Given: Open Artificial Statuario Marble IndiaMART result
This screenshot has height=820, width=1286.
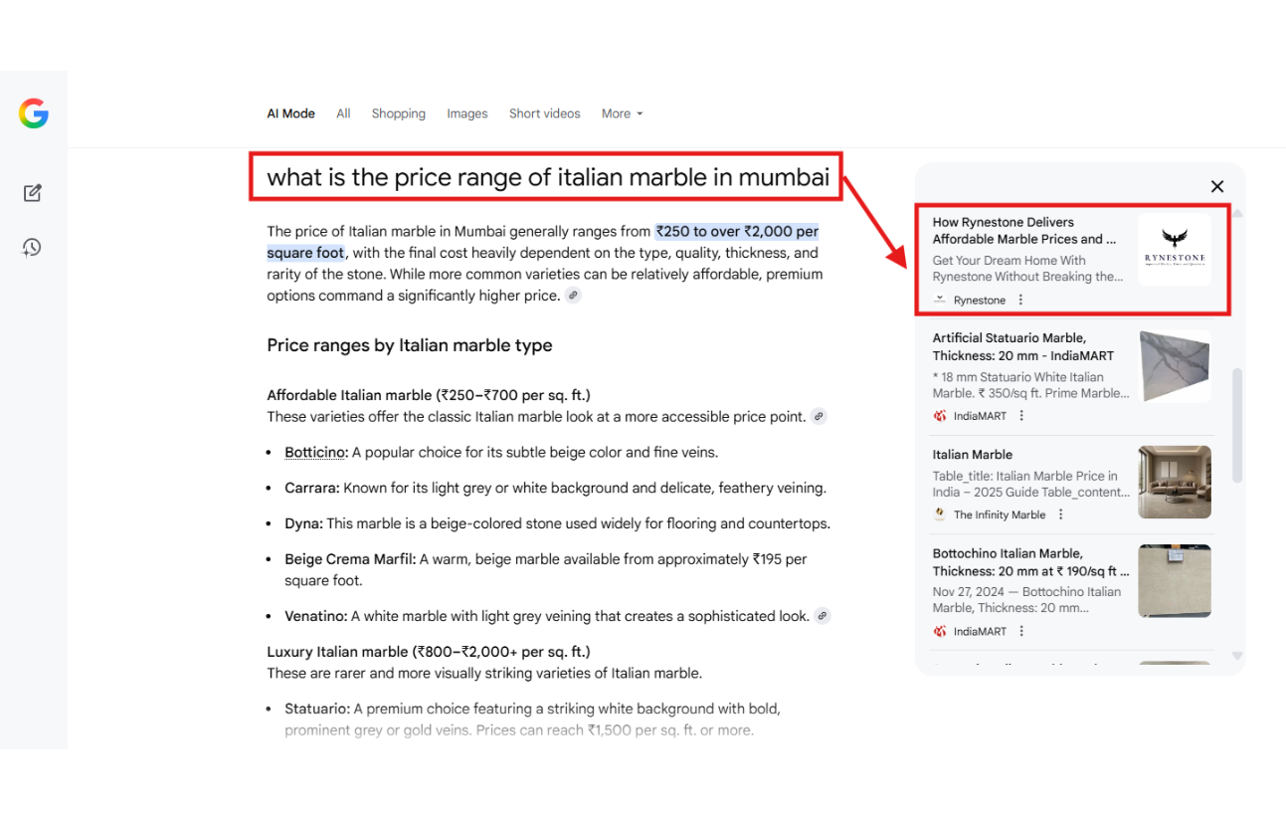Looking at the screenshot, I should click(x=1022, y=346).
